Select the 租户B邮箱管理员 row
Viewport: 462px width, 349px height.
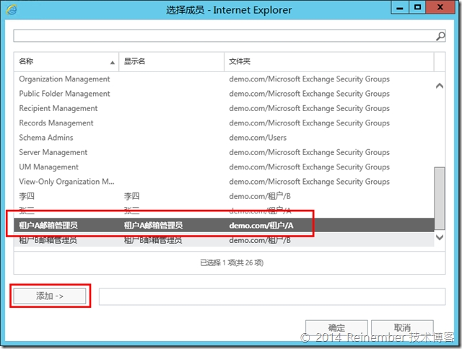click(224, 240)
